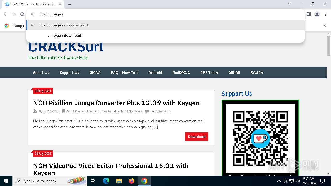This screenshot has height=186, width=331.
Task: Reload the page with refresh icon
Action: coord(22,14)
